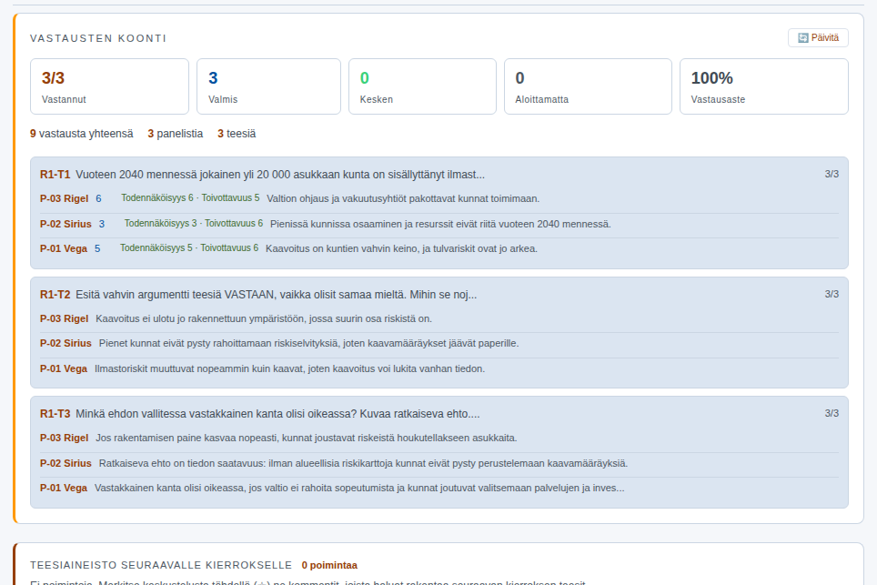877x585 pixels.
Task: Click the 0 Aloittamatta stat card
Action: [x=588, y=86]
